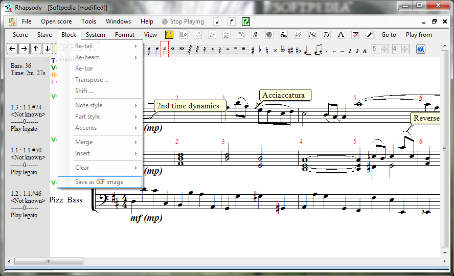Click Play from

pyautogui.click(x=419, y=35)
